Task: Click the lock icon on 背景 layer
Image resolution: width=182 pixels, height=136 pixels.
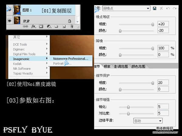Action: (69, 21)
